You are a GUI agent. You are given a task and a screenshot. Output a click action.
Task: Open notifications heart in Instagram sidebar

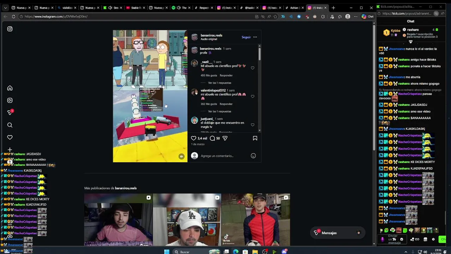pos(10,137)
